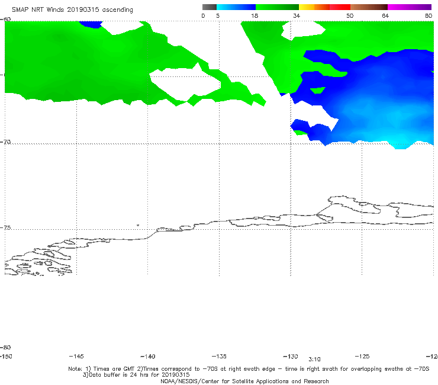The height and width of the screenshot is (385, 438).
Task: Click the colorbar label '50'
Action: 350,15
